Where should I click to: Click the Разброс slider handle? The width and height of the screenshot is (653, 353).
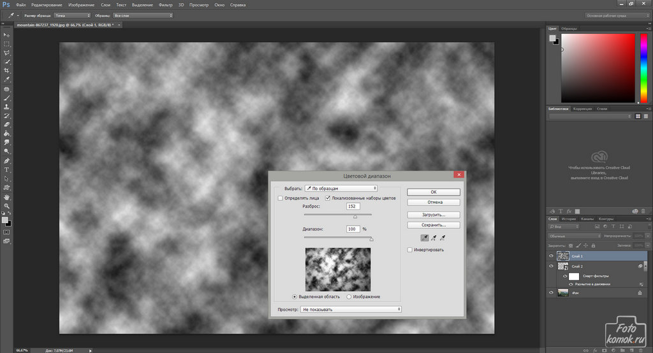(355, 217)
